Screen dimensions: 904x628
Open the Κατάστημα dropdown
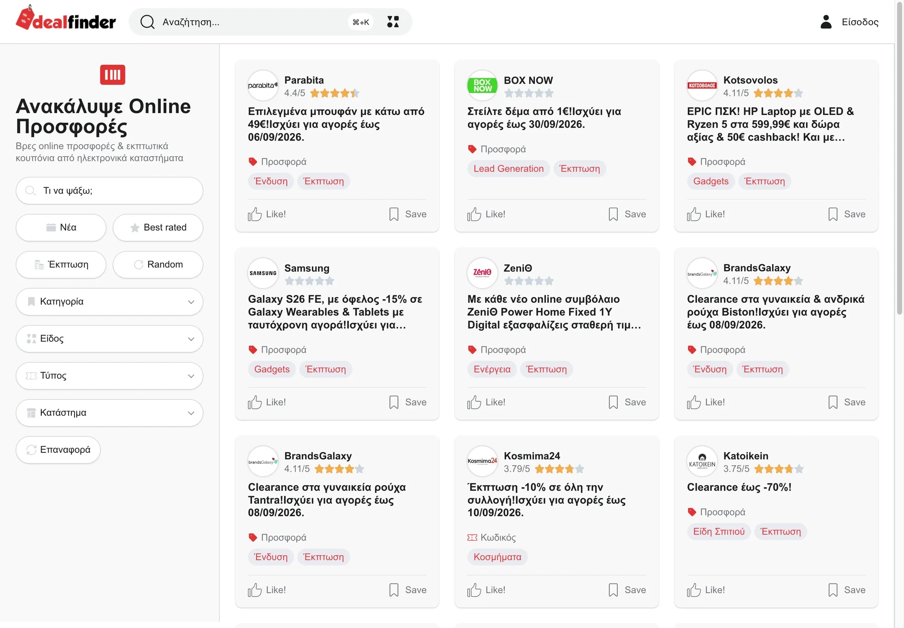point(109,413)
